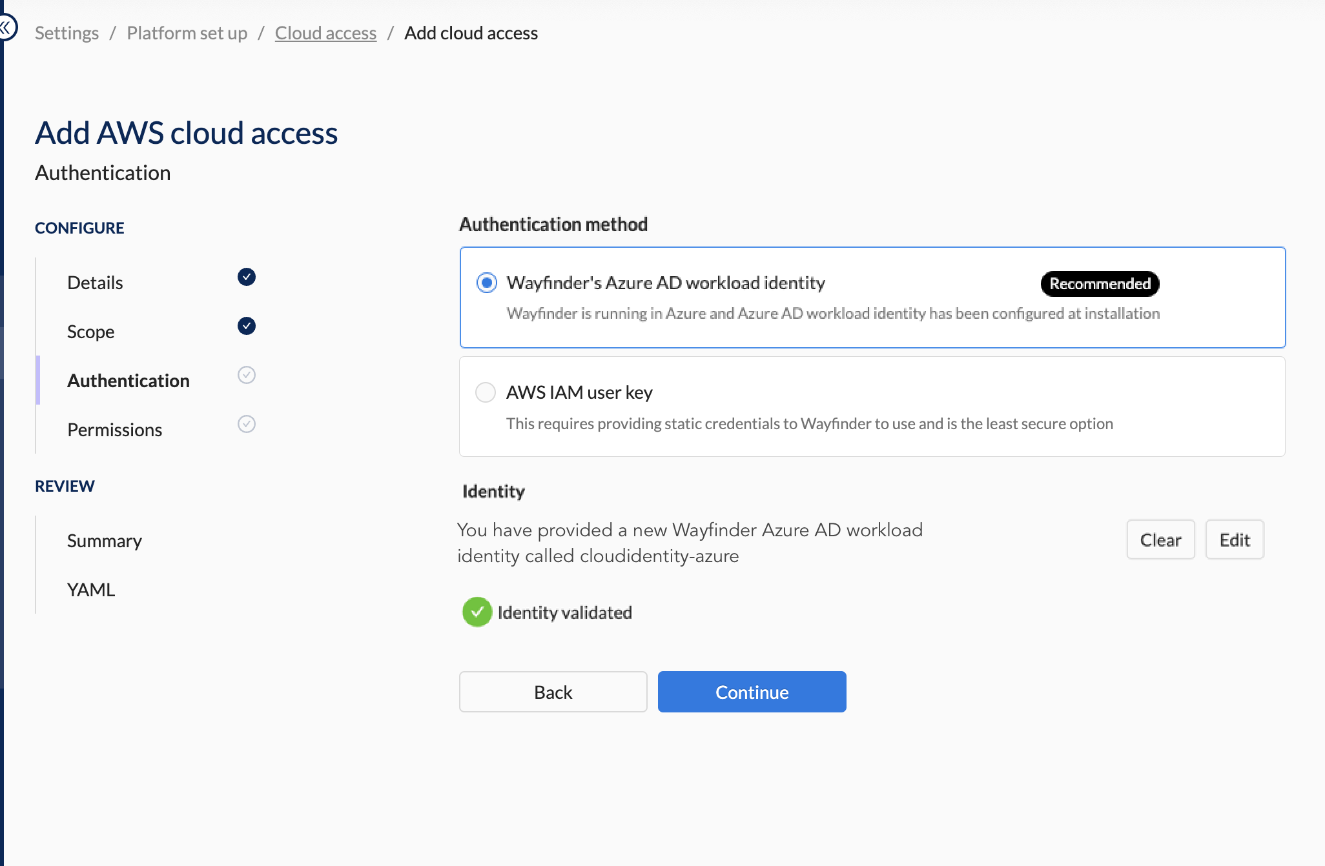Image resolution: width=1325 pixels, height=866 pixels.
Task: Click the Authentication step pending check icon
Action: (x=247, y=375)
